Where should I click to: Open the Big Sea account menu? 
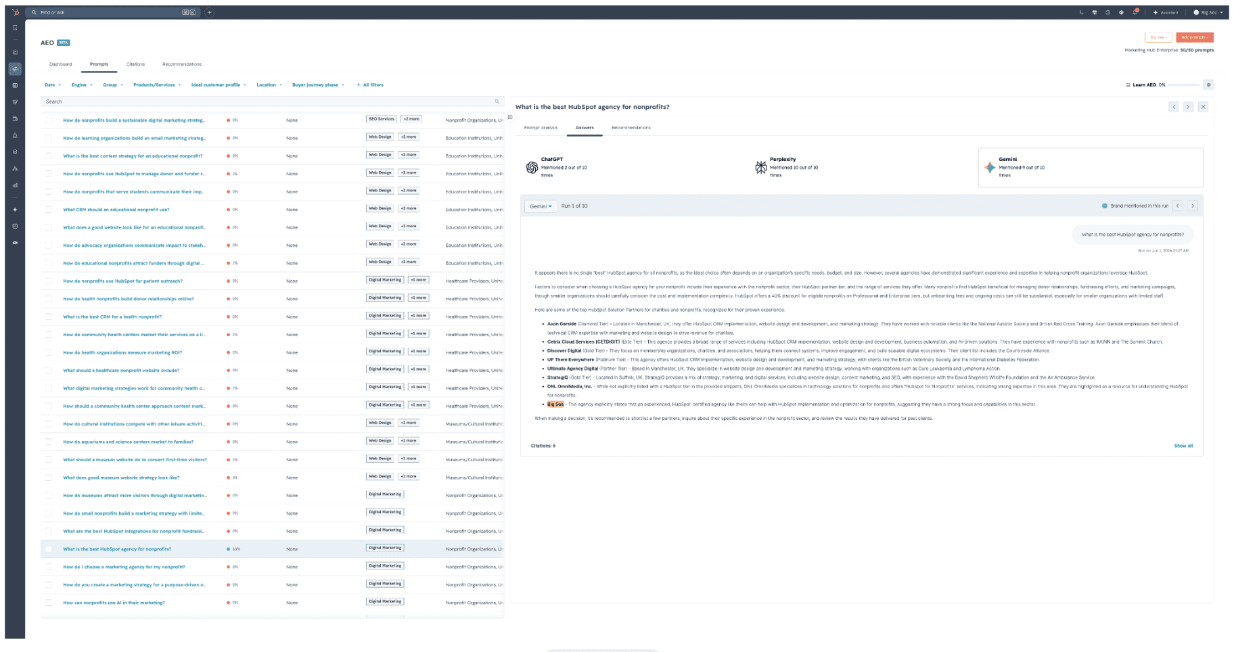coord(1208,12)
